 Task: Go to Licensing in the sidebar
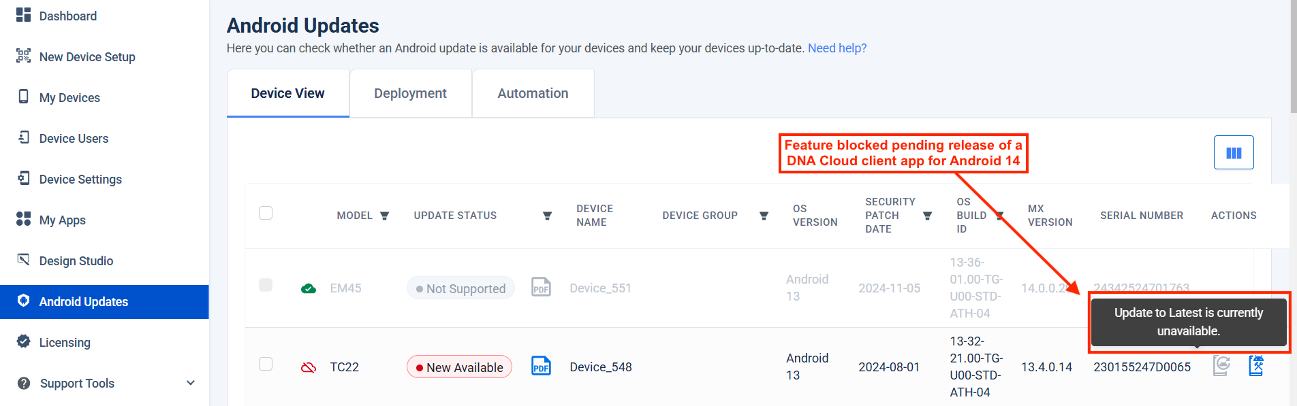(x=65, y=343)
